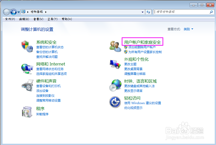Viewport: 216px width, 145px height.
Task: Click 调整常用移动设置 link
Action: 48,101
